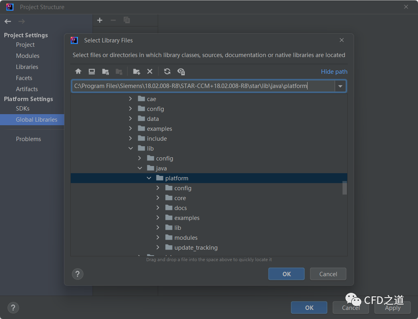Toggle show hidden files and directories icon
Viewport: 418px width, 319px height.
coord(181,71)
